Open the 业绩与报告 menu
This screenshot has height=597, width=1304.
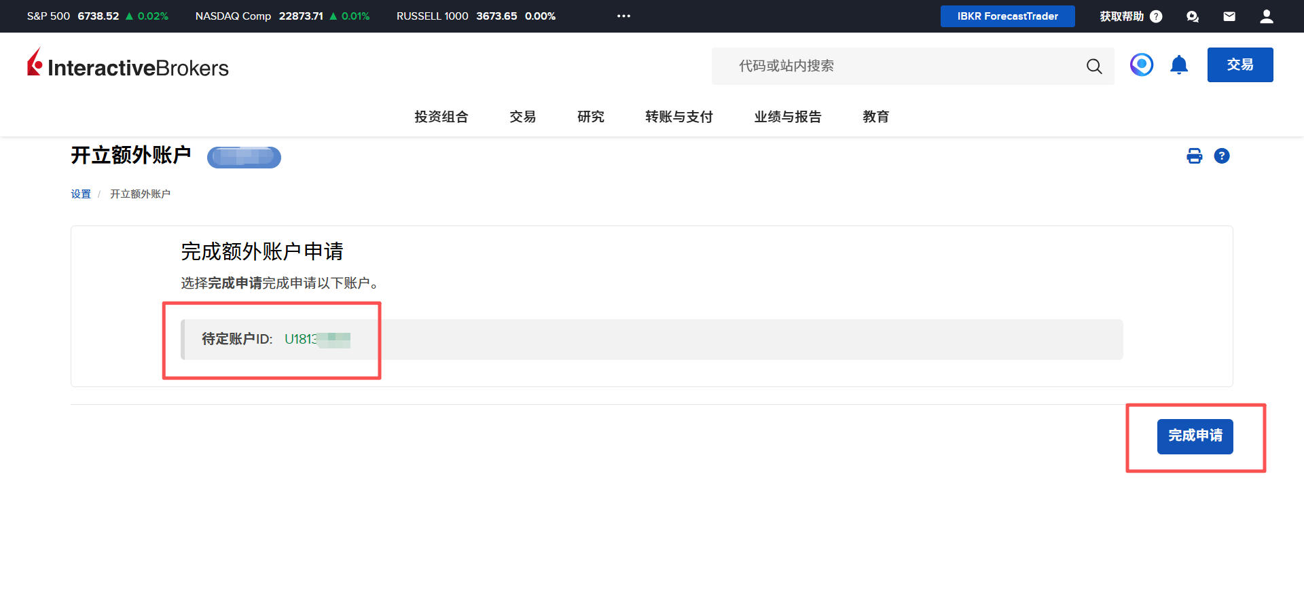(x=787, y=117)
